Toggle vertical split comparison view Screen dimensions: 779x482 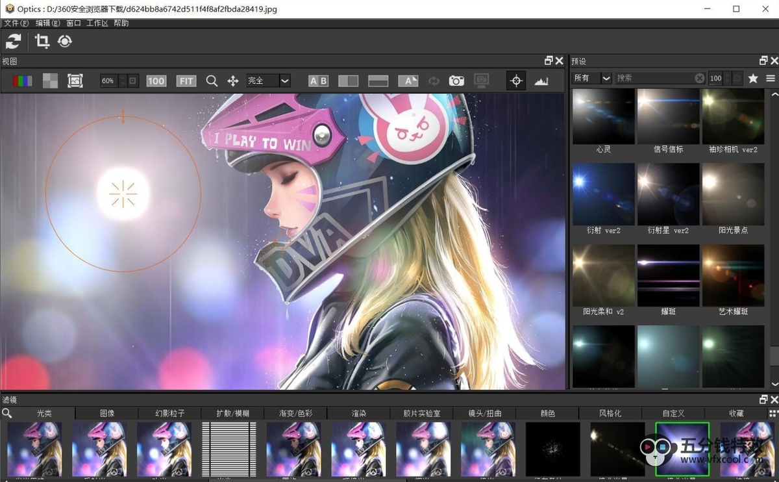click(349, 81)
